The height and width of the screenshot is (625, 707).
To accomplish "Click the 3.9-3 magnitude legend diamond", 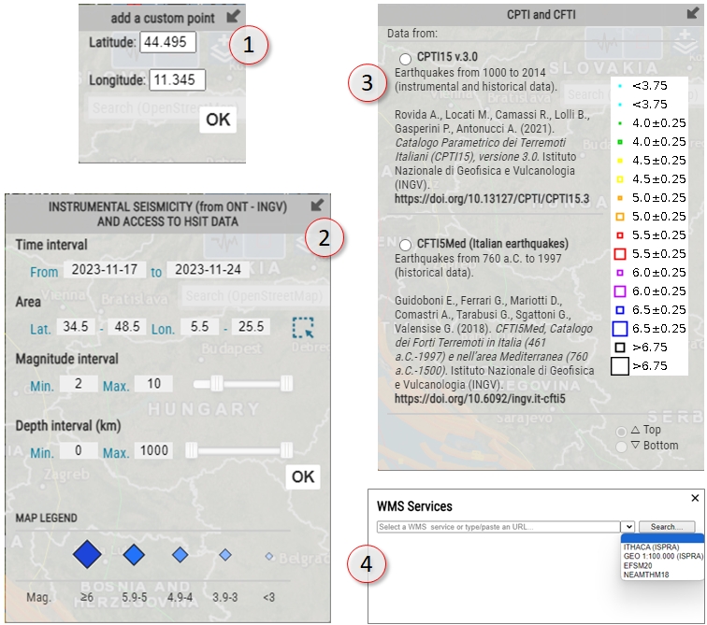I will 225,555.
